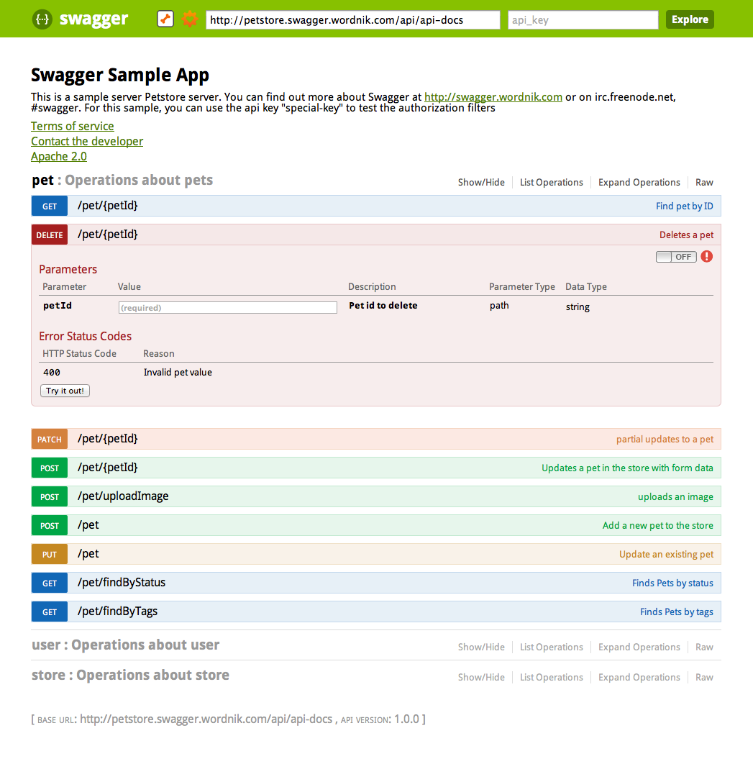
Task: Click the 'string' data type value
Action: click(578, 306)
